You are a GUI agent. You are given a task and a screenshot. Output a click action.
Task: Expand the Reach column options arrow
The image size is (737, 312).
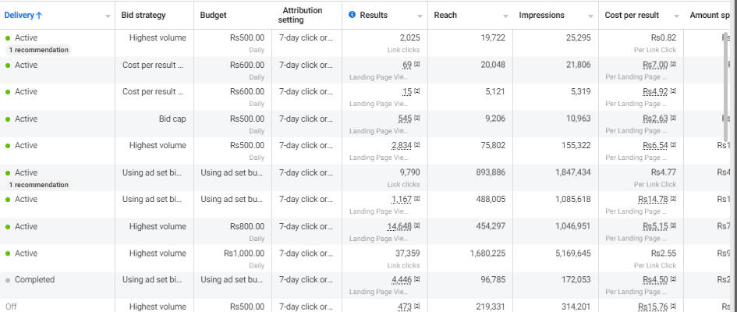coord(508,16)
